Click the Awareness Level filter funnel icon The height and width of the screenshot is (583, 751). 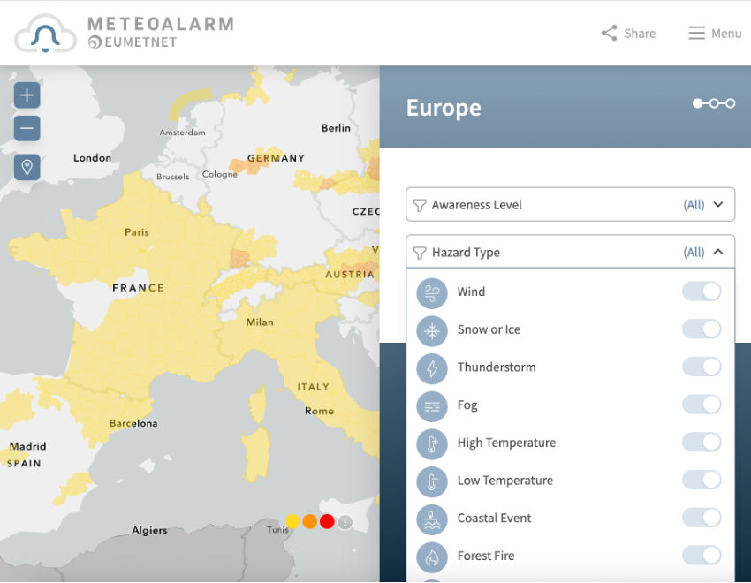420,205
